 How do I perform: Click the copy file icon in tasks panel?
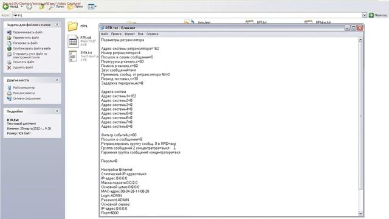[x=9, y=43]
